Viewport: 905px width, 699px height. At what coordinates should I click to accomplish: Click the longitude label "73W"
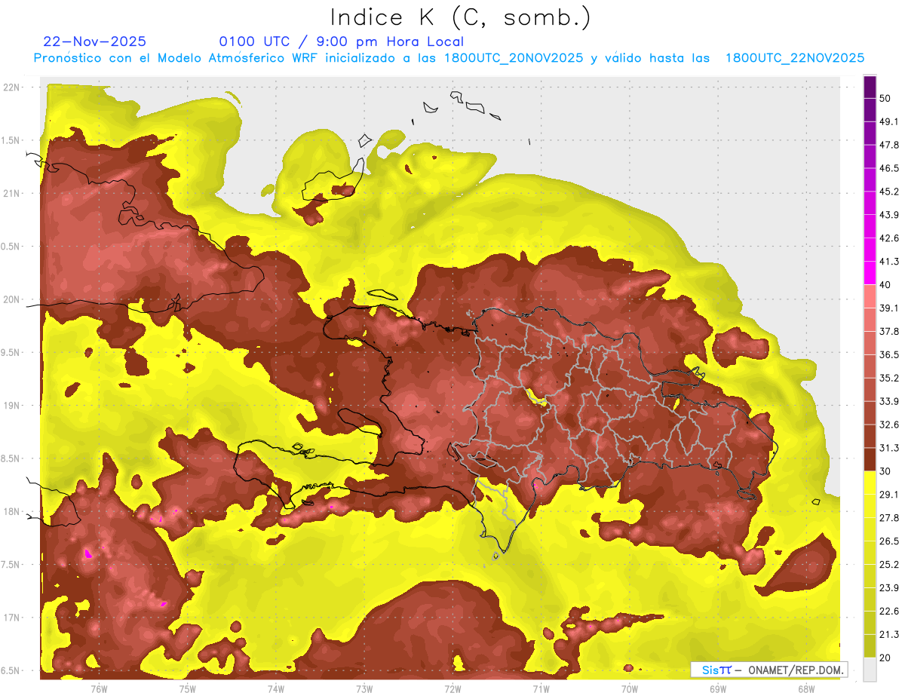(364, 688)
